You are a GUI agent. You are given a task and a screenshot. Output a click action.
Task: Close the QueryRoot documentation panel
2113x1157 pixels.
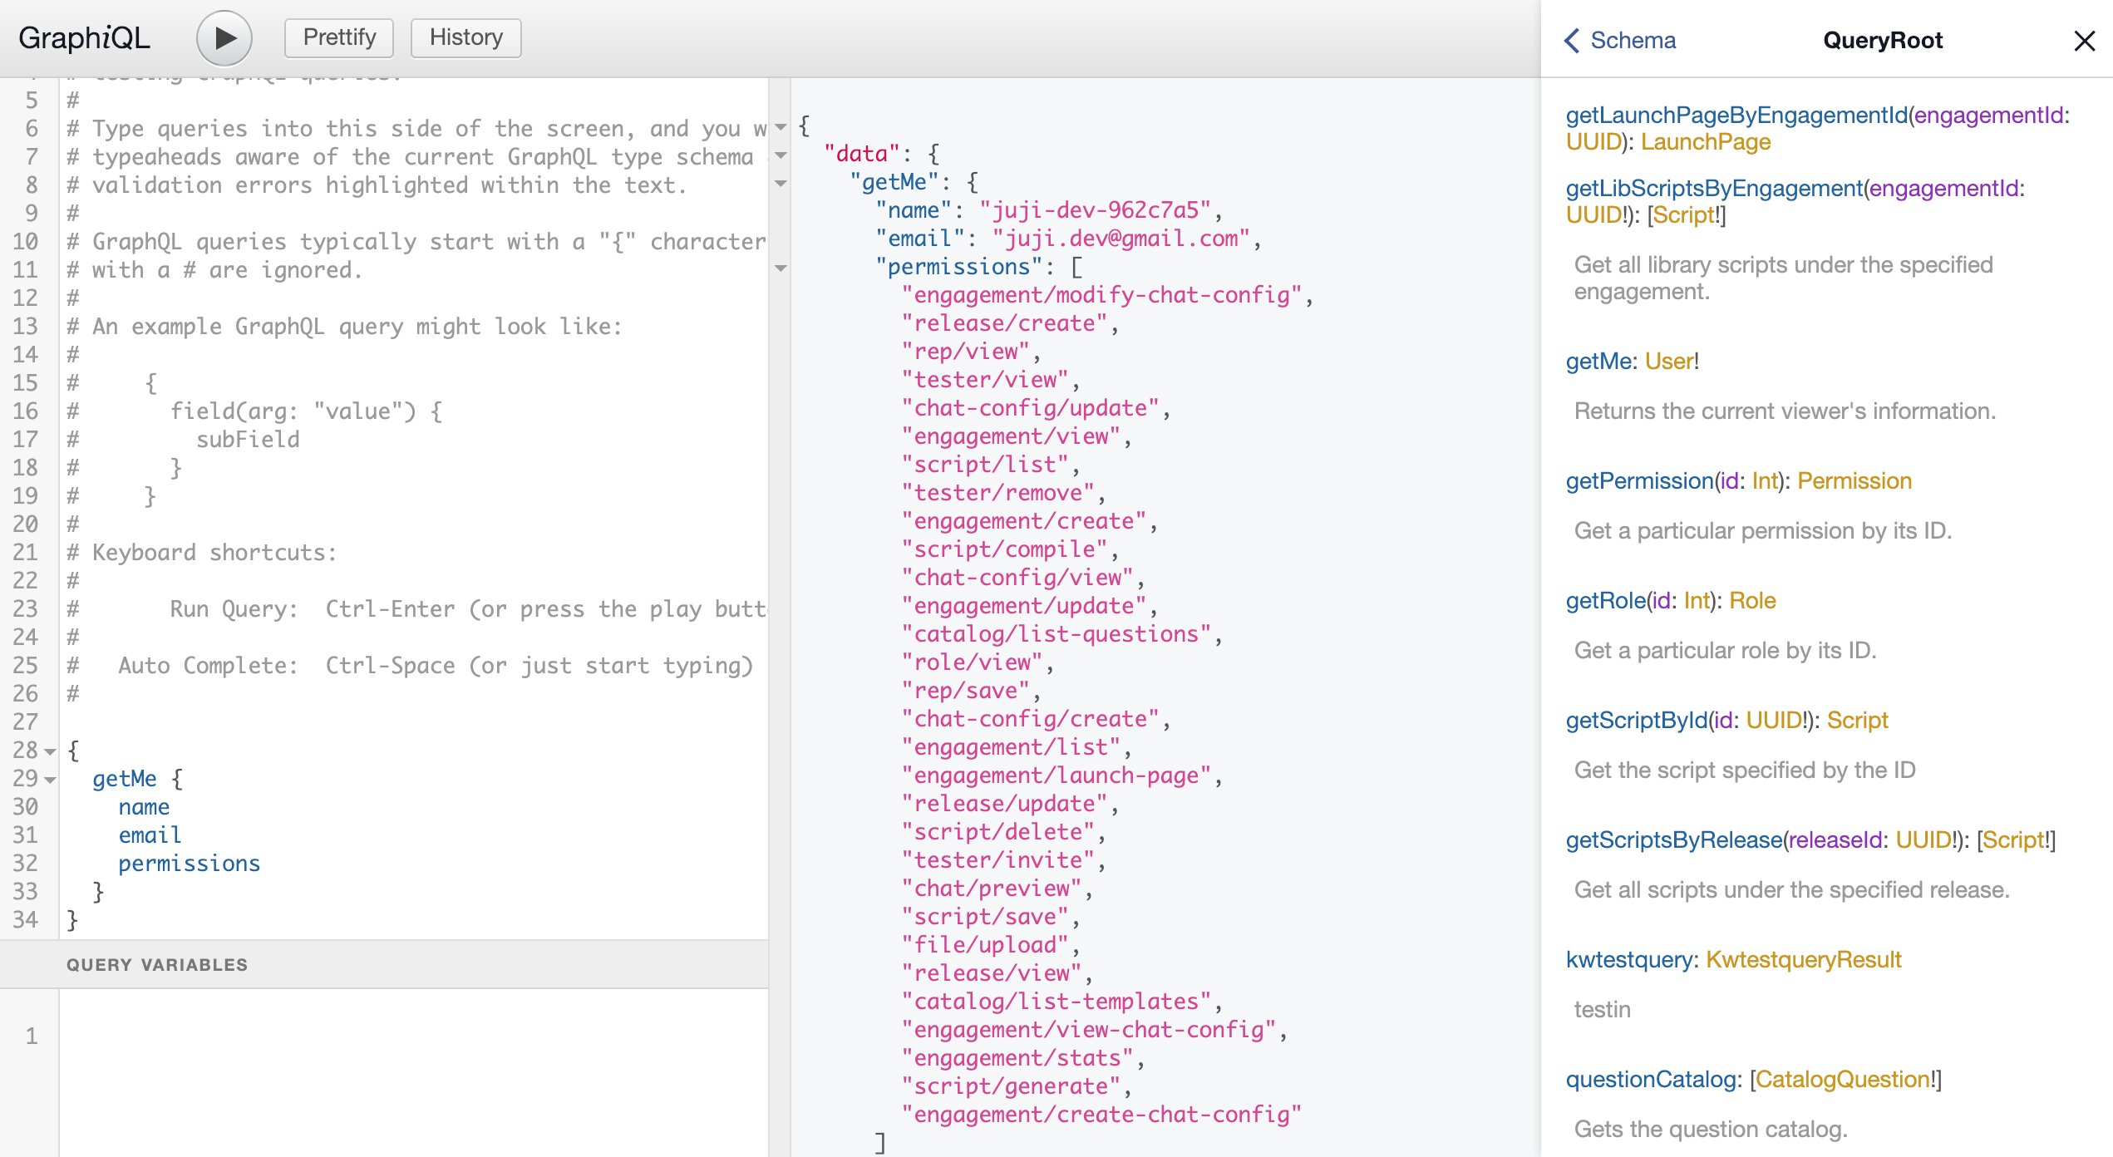pos(2084,41)
